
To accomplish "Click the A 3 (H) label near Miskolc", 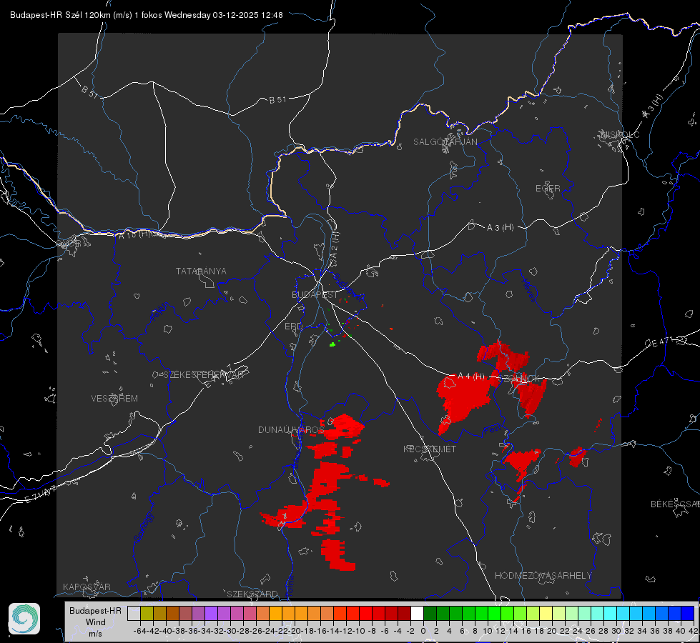I will 652,106.
